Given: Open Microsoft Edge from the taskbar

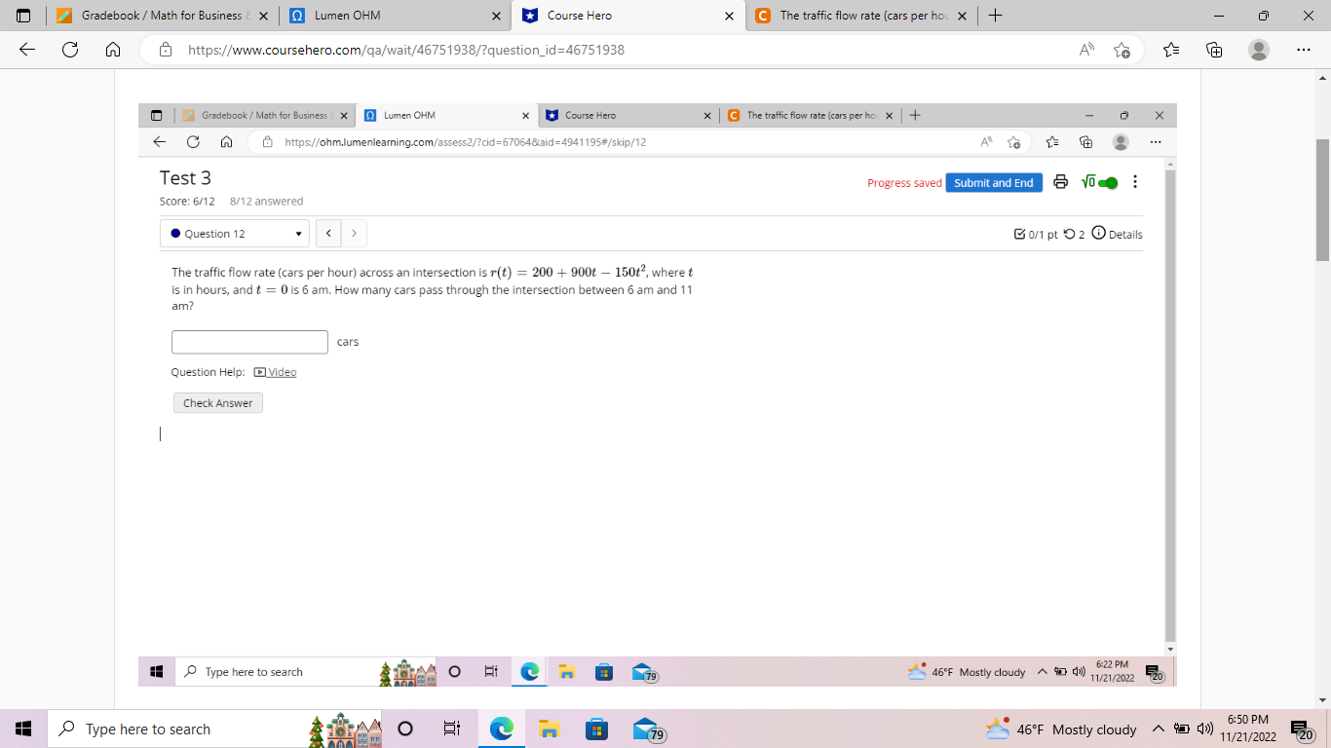Looking at the screenshot, I should point(501,729).
